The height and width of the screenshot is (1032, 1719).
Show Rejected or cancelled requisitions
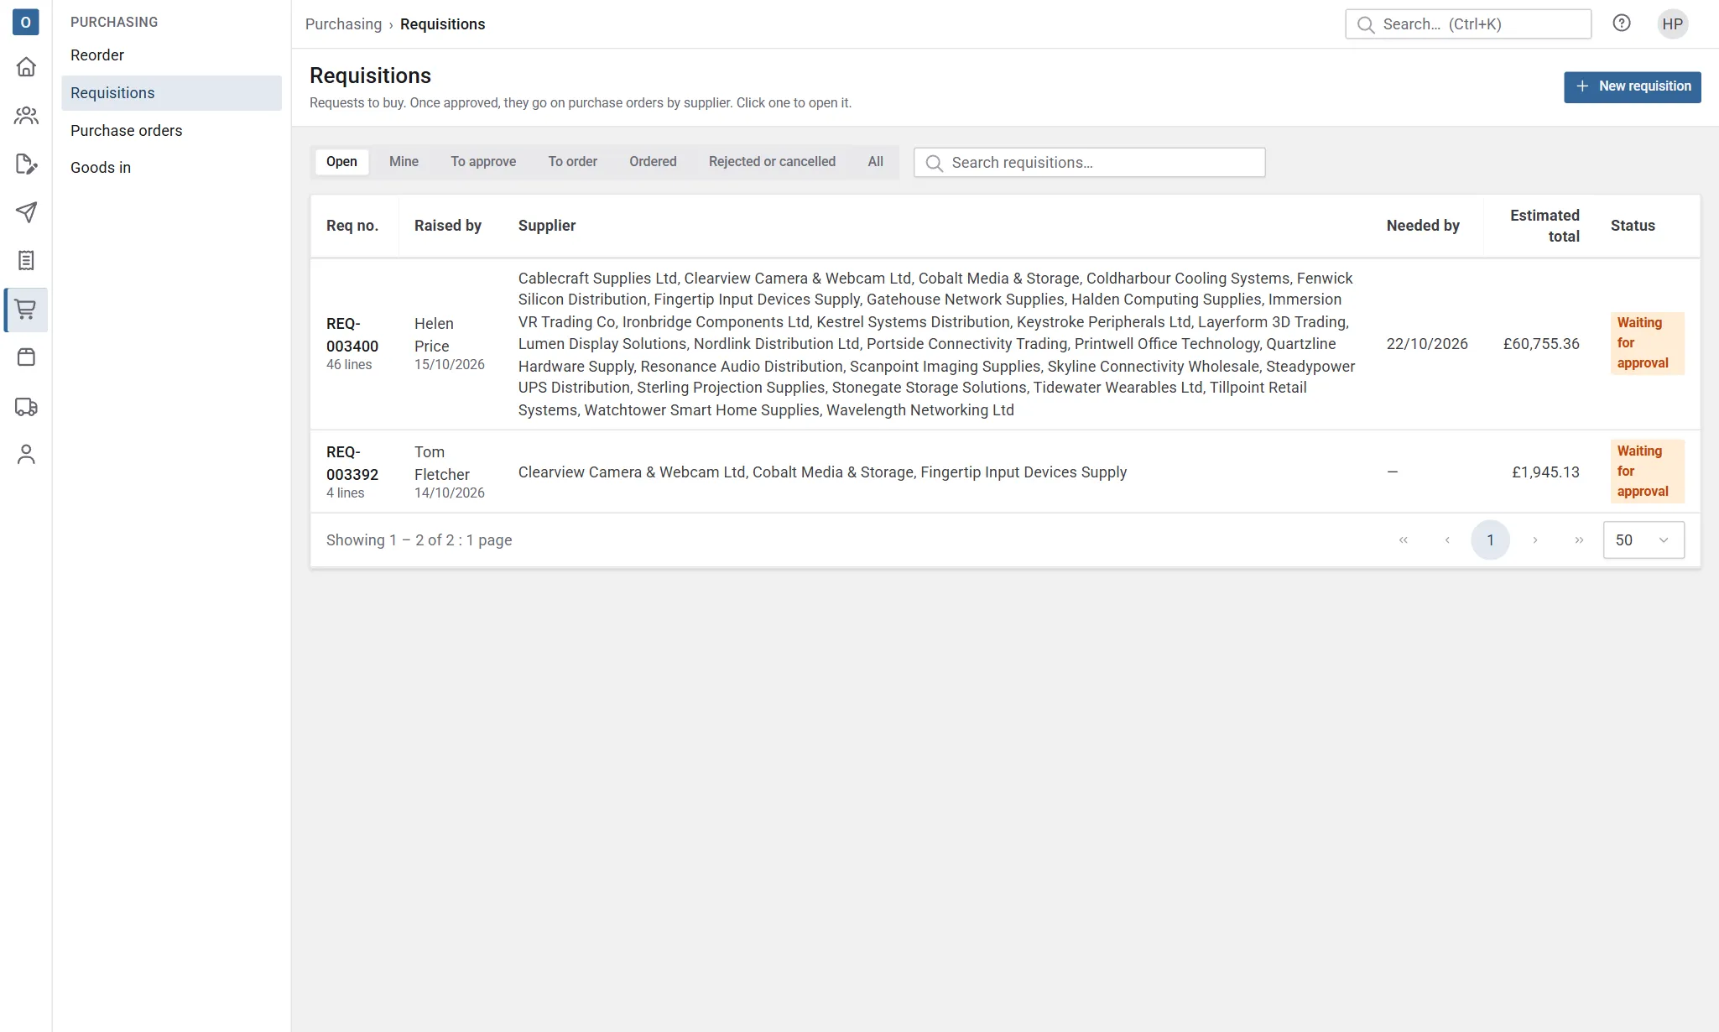772,162
